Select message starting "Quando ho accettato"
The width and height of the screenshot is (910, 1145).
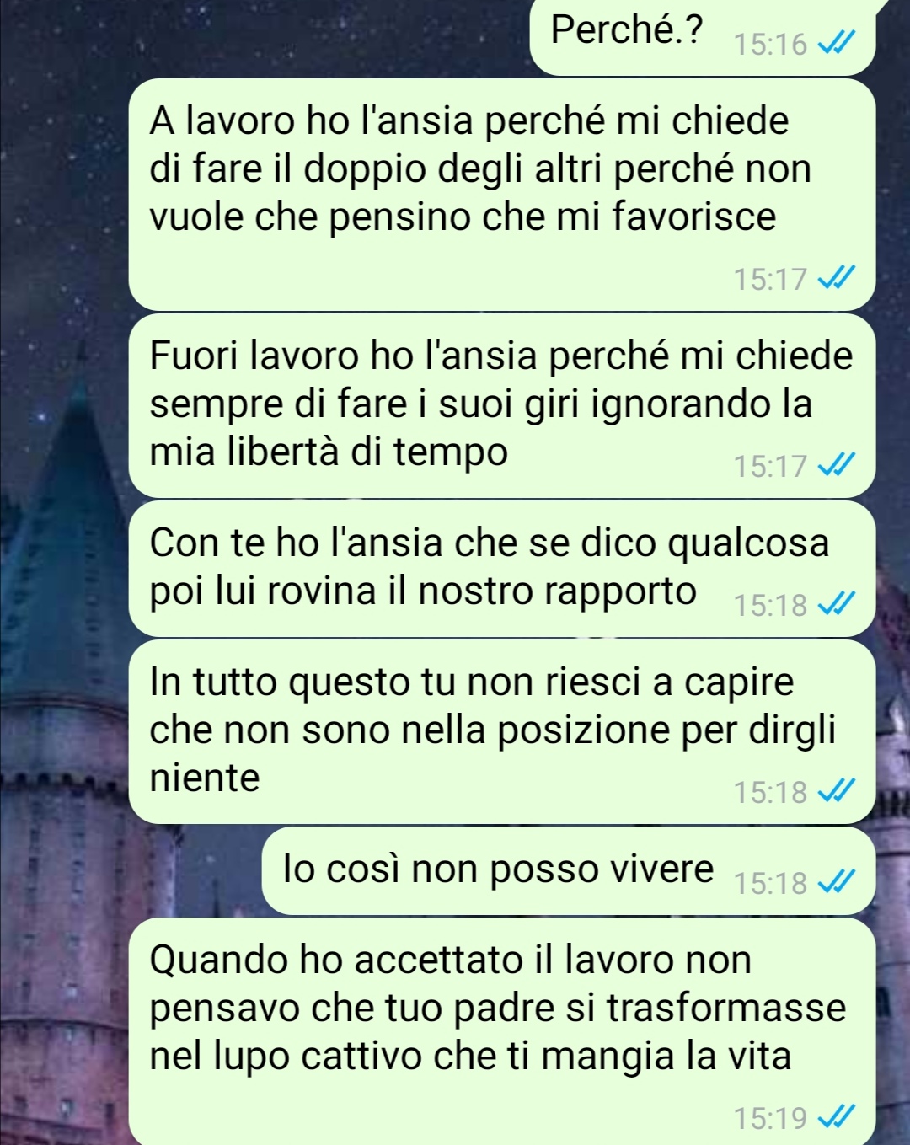(502, 1032)
